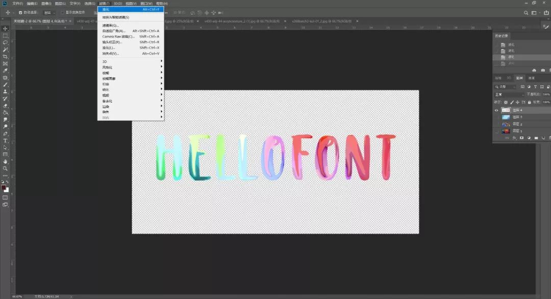Select layer 3 thumbnail in Layers panel
The width and height of the screenshot is (551, 299).
[x=506, y=117]
